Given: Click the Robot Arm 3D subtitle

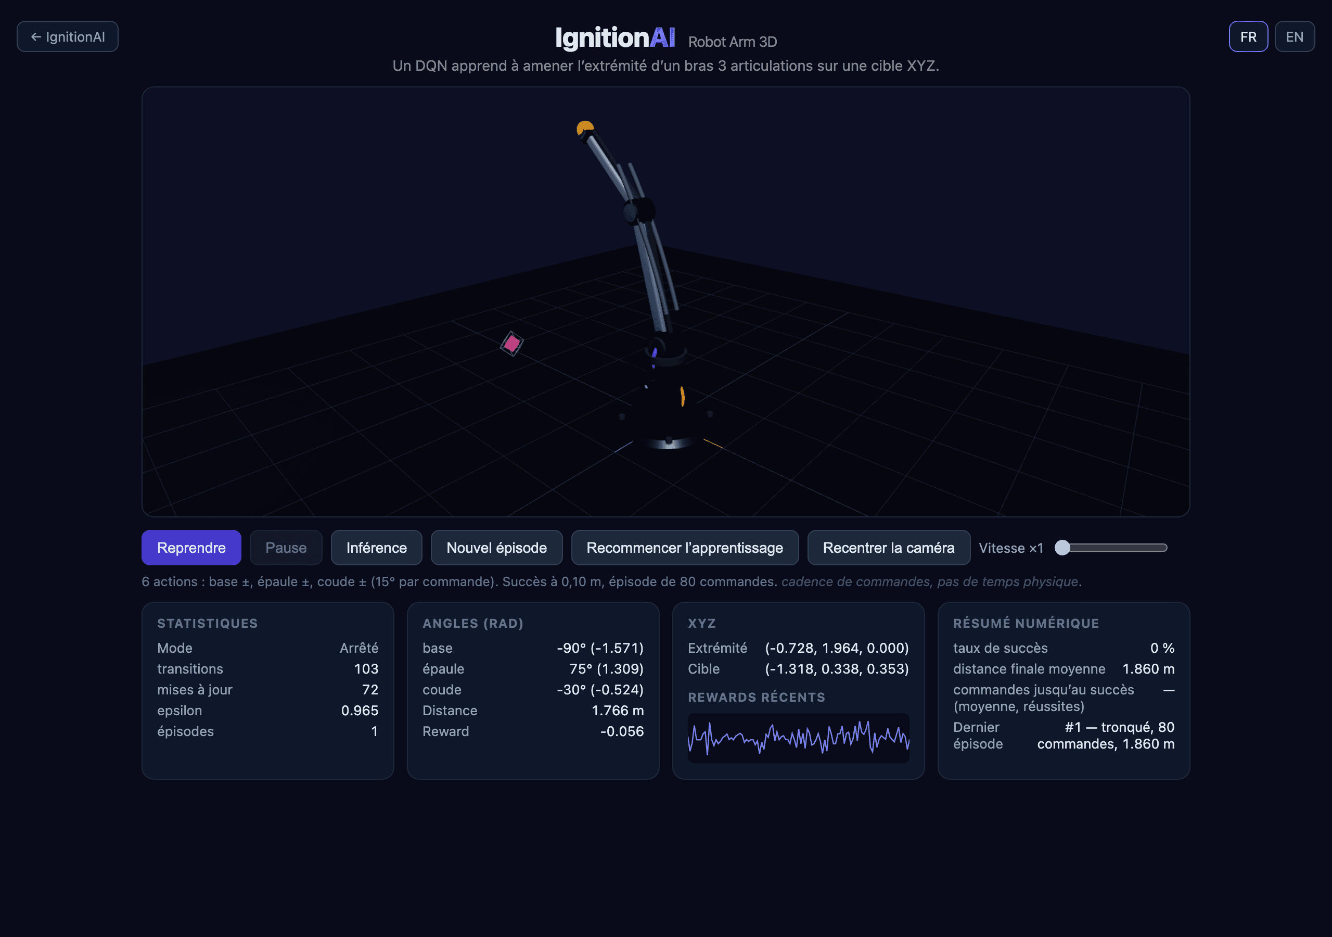Looking at the screenshot, I should point(732,42).
